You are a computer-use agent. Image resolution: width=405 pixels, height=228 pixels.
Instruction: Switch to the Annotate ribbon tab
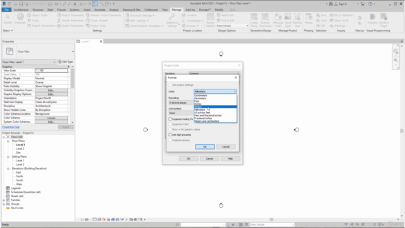tap(100, 9)
